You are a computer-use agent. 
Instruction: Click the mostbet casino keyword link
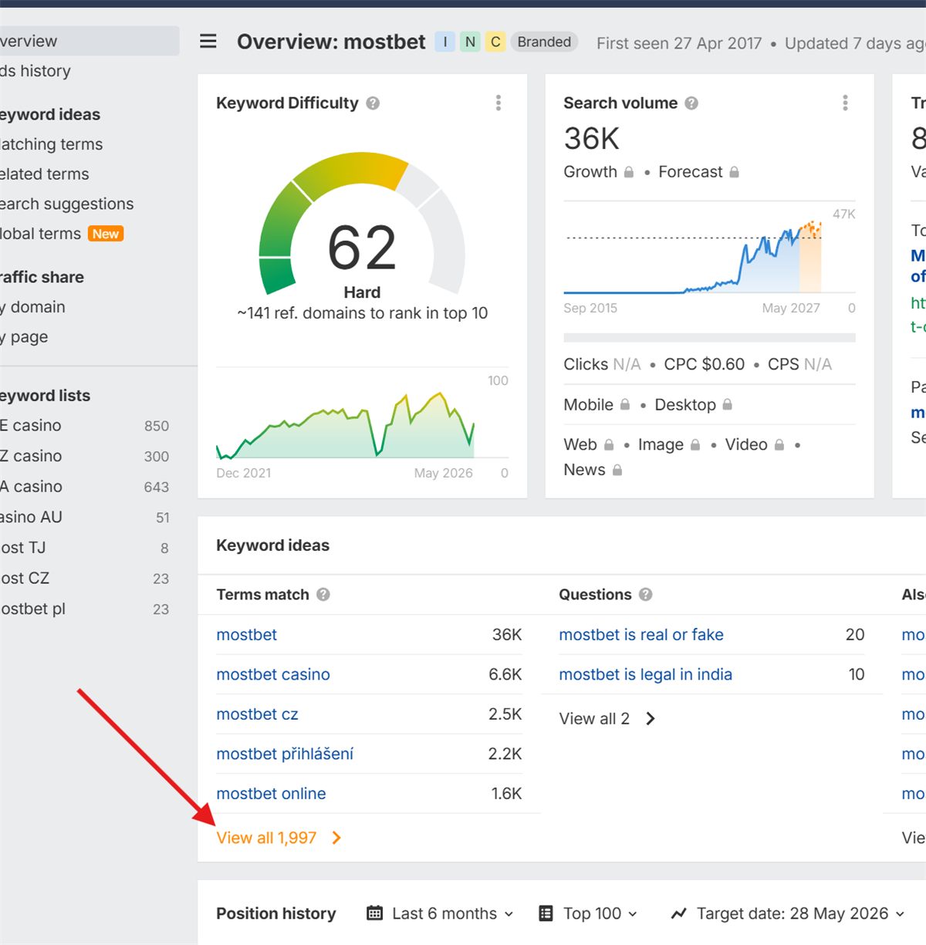pos(273,674)
